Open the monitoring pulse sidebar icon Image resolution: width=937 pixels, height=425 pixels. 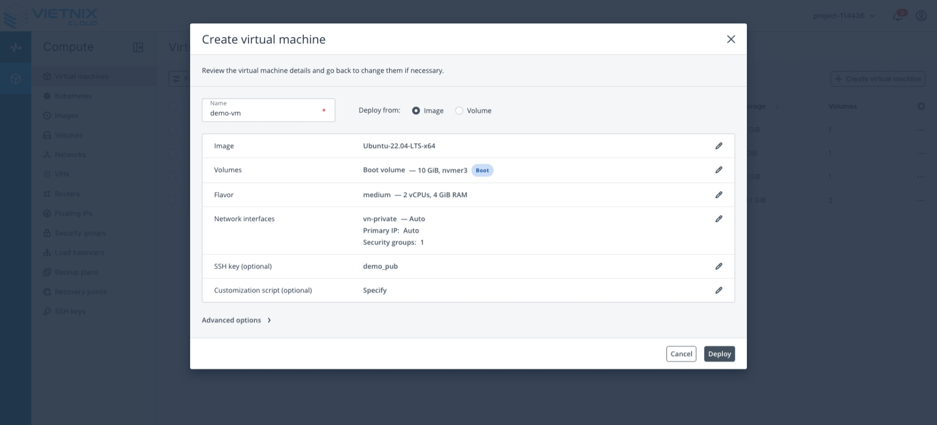pyautogui.click(x=16, y=47)
